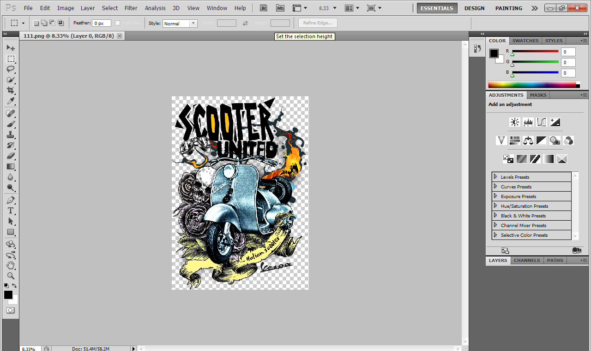This screenshot has width=591, height=351.
Task: Switch to the Swatches tab
Action: pos(525,41)
